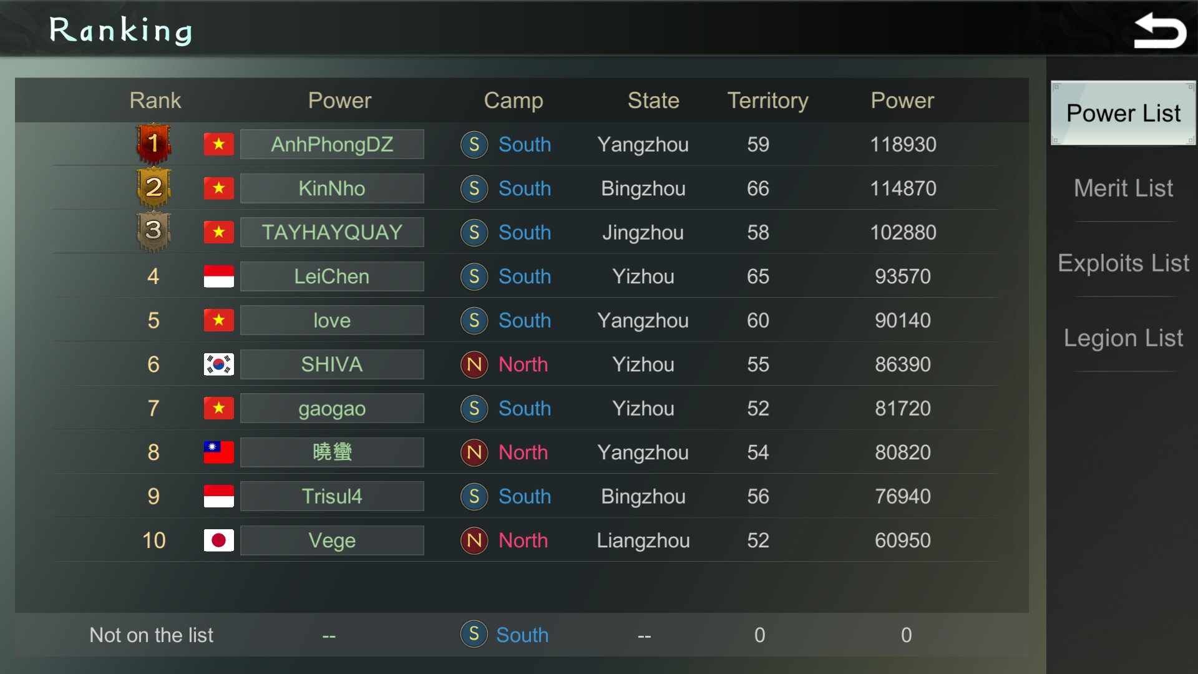Switch to the Merit List tab
This screenshot has width=1198, height=674.
tap(1123, 188)
